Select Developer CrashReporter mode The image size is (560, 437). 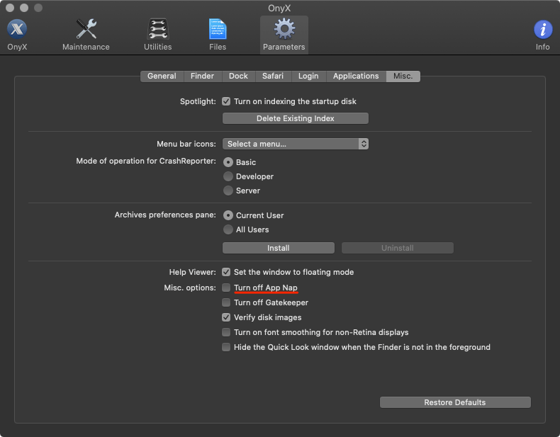pos(228,176)
